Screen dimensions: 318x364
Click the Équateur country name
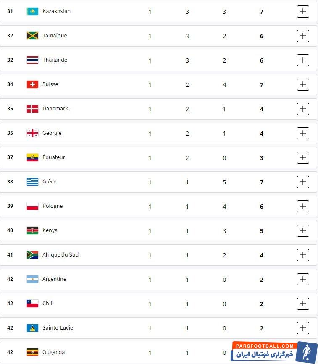pos(54,157)
